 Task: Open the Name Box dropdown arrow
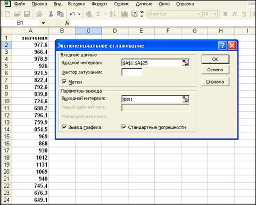point(43,23)
